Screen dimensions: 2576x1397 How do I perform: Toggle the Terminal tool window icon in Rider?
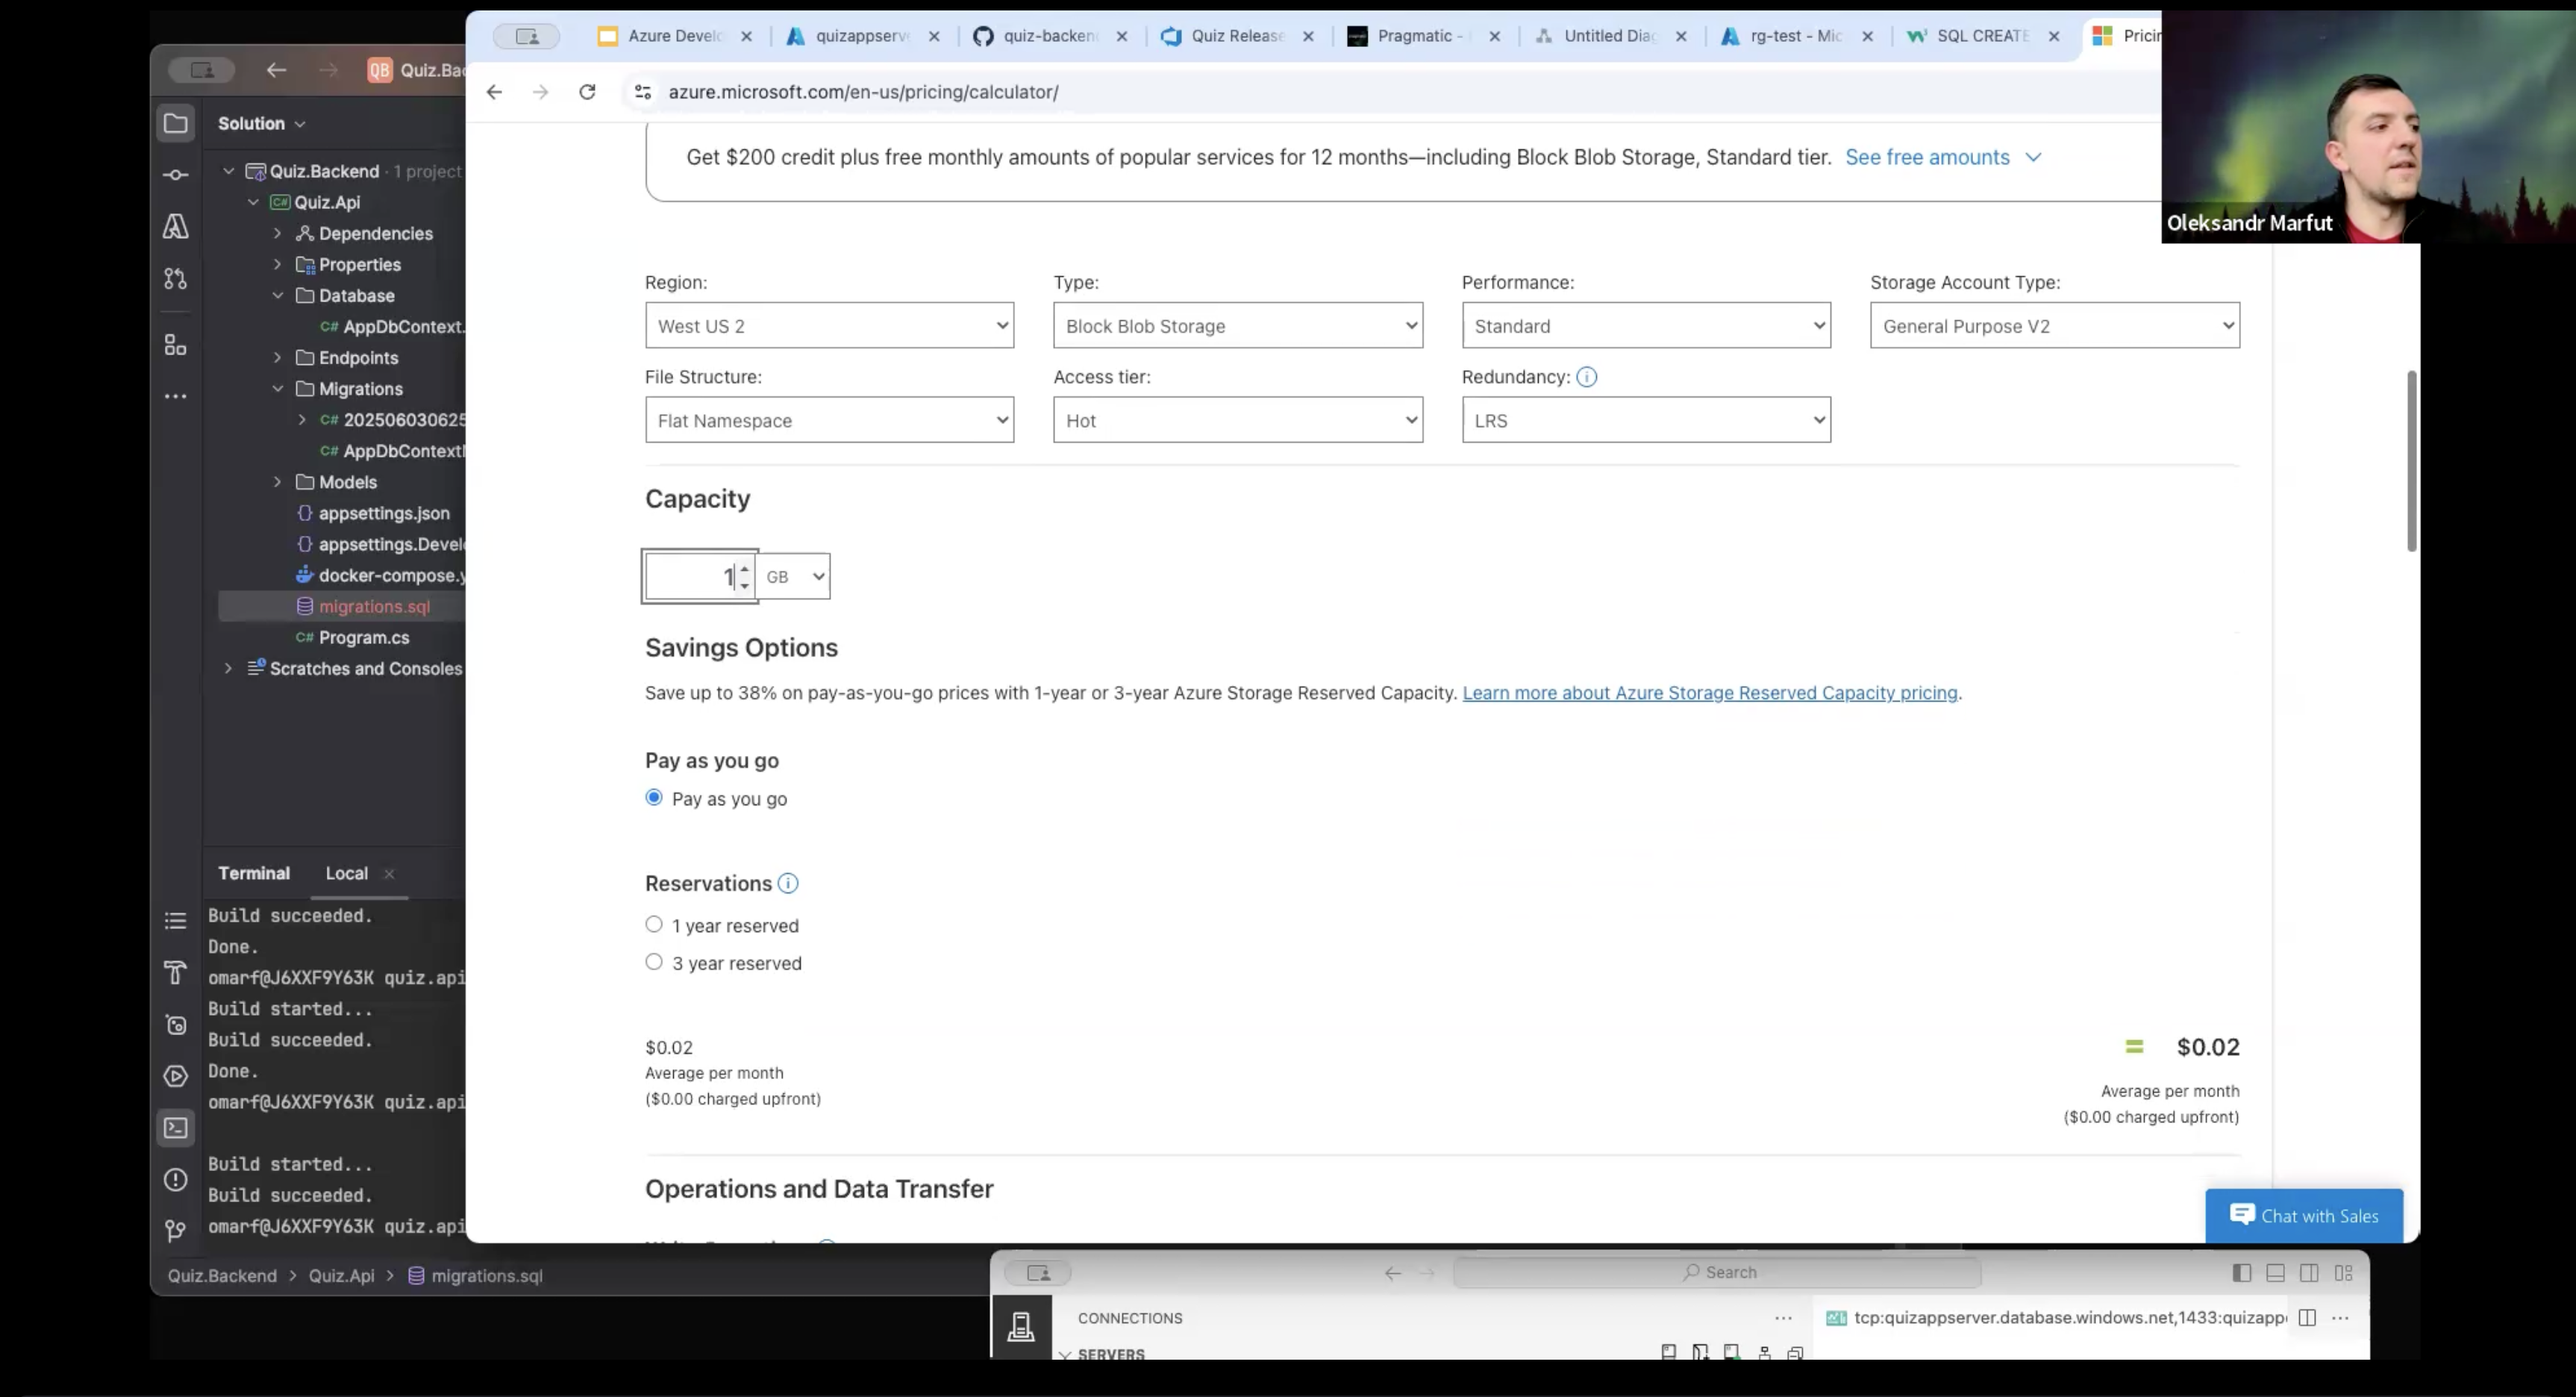click(x=176, y=1128)
